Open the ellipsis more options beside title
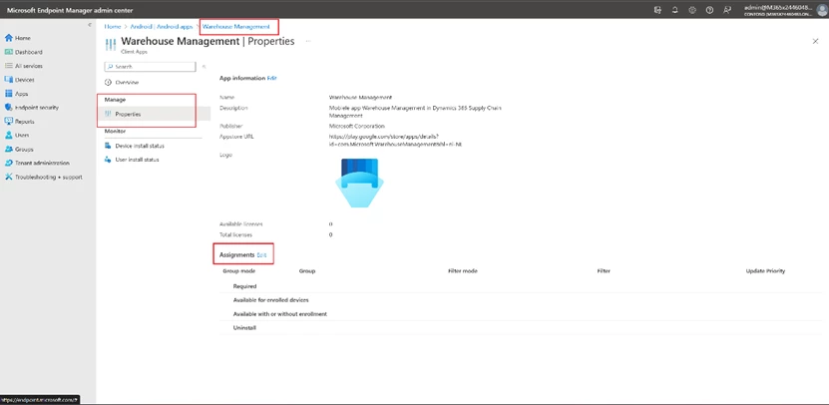The height and width of the screenshot is (405, 829). tap(308, 41)
